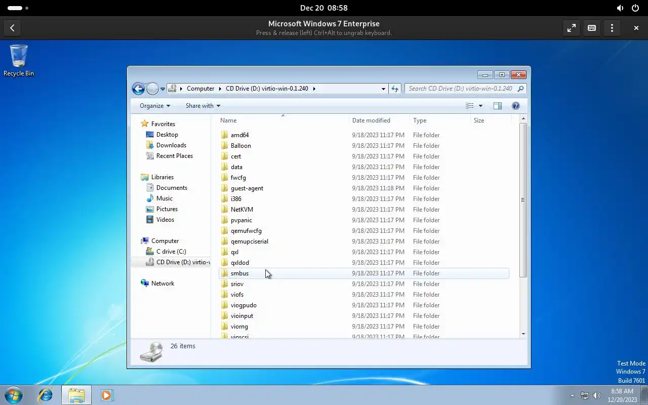Open the Videos library

165,220
